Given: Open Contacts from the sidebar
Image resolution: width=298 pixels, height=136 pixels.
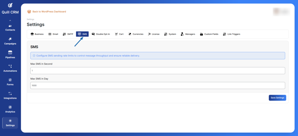Looking at the screenshot, I should 10,28.
